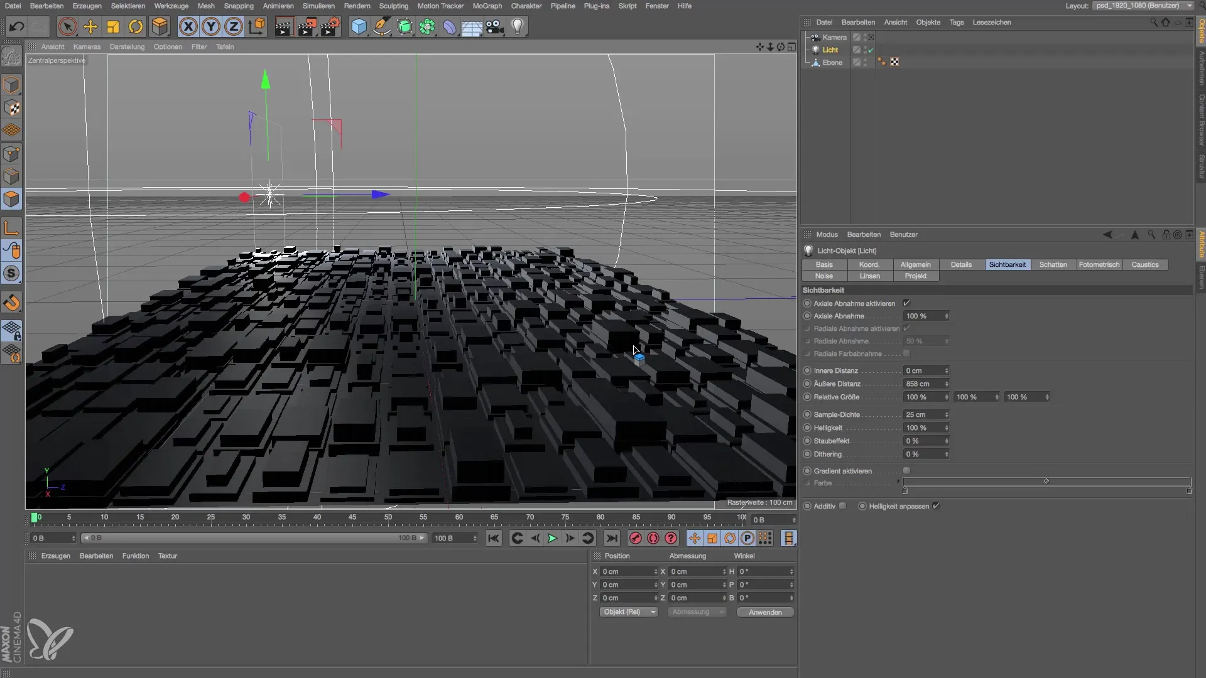The image size is (1206, 678).
Task: Click the Anwenden button
Action: pos(765,612)
